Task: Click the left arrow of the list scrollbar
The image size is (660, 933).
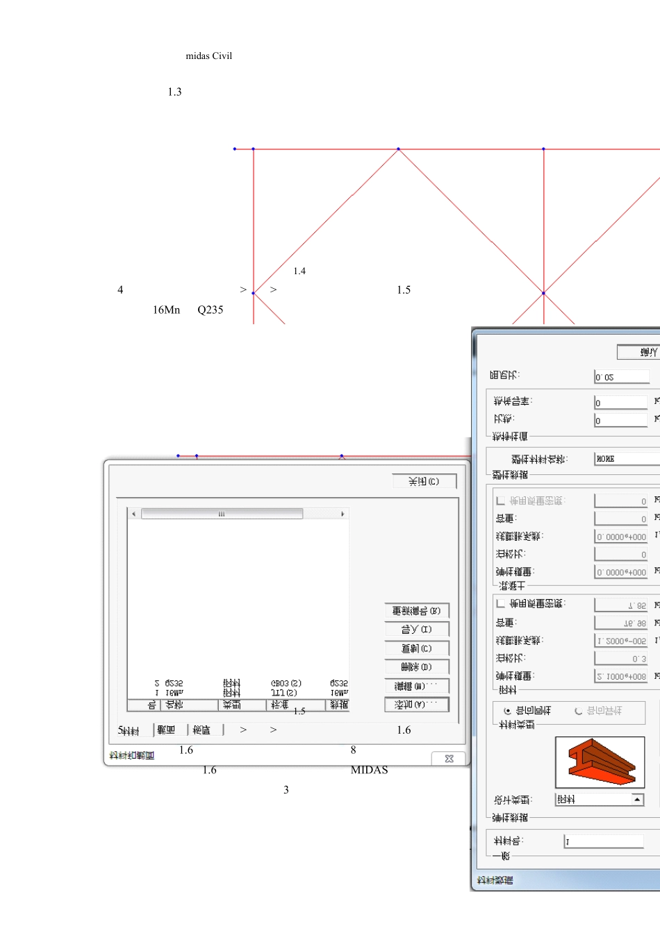Action: coord(134,514)
